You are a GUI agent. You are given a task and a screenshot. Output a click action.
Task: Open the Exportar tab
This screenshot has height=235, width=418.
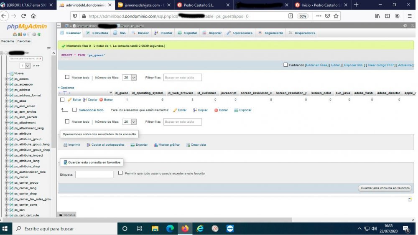[188, 33]
